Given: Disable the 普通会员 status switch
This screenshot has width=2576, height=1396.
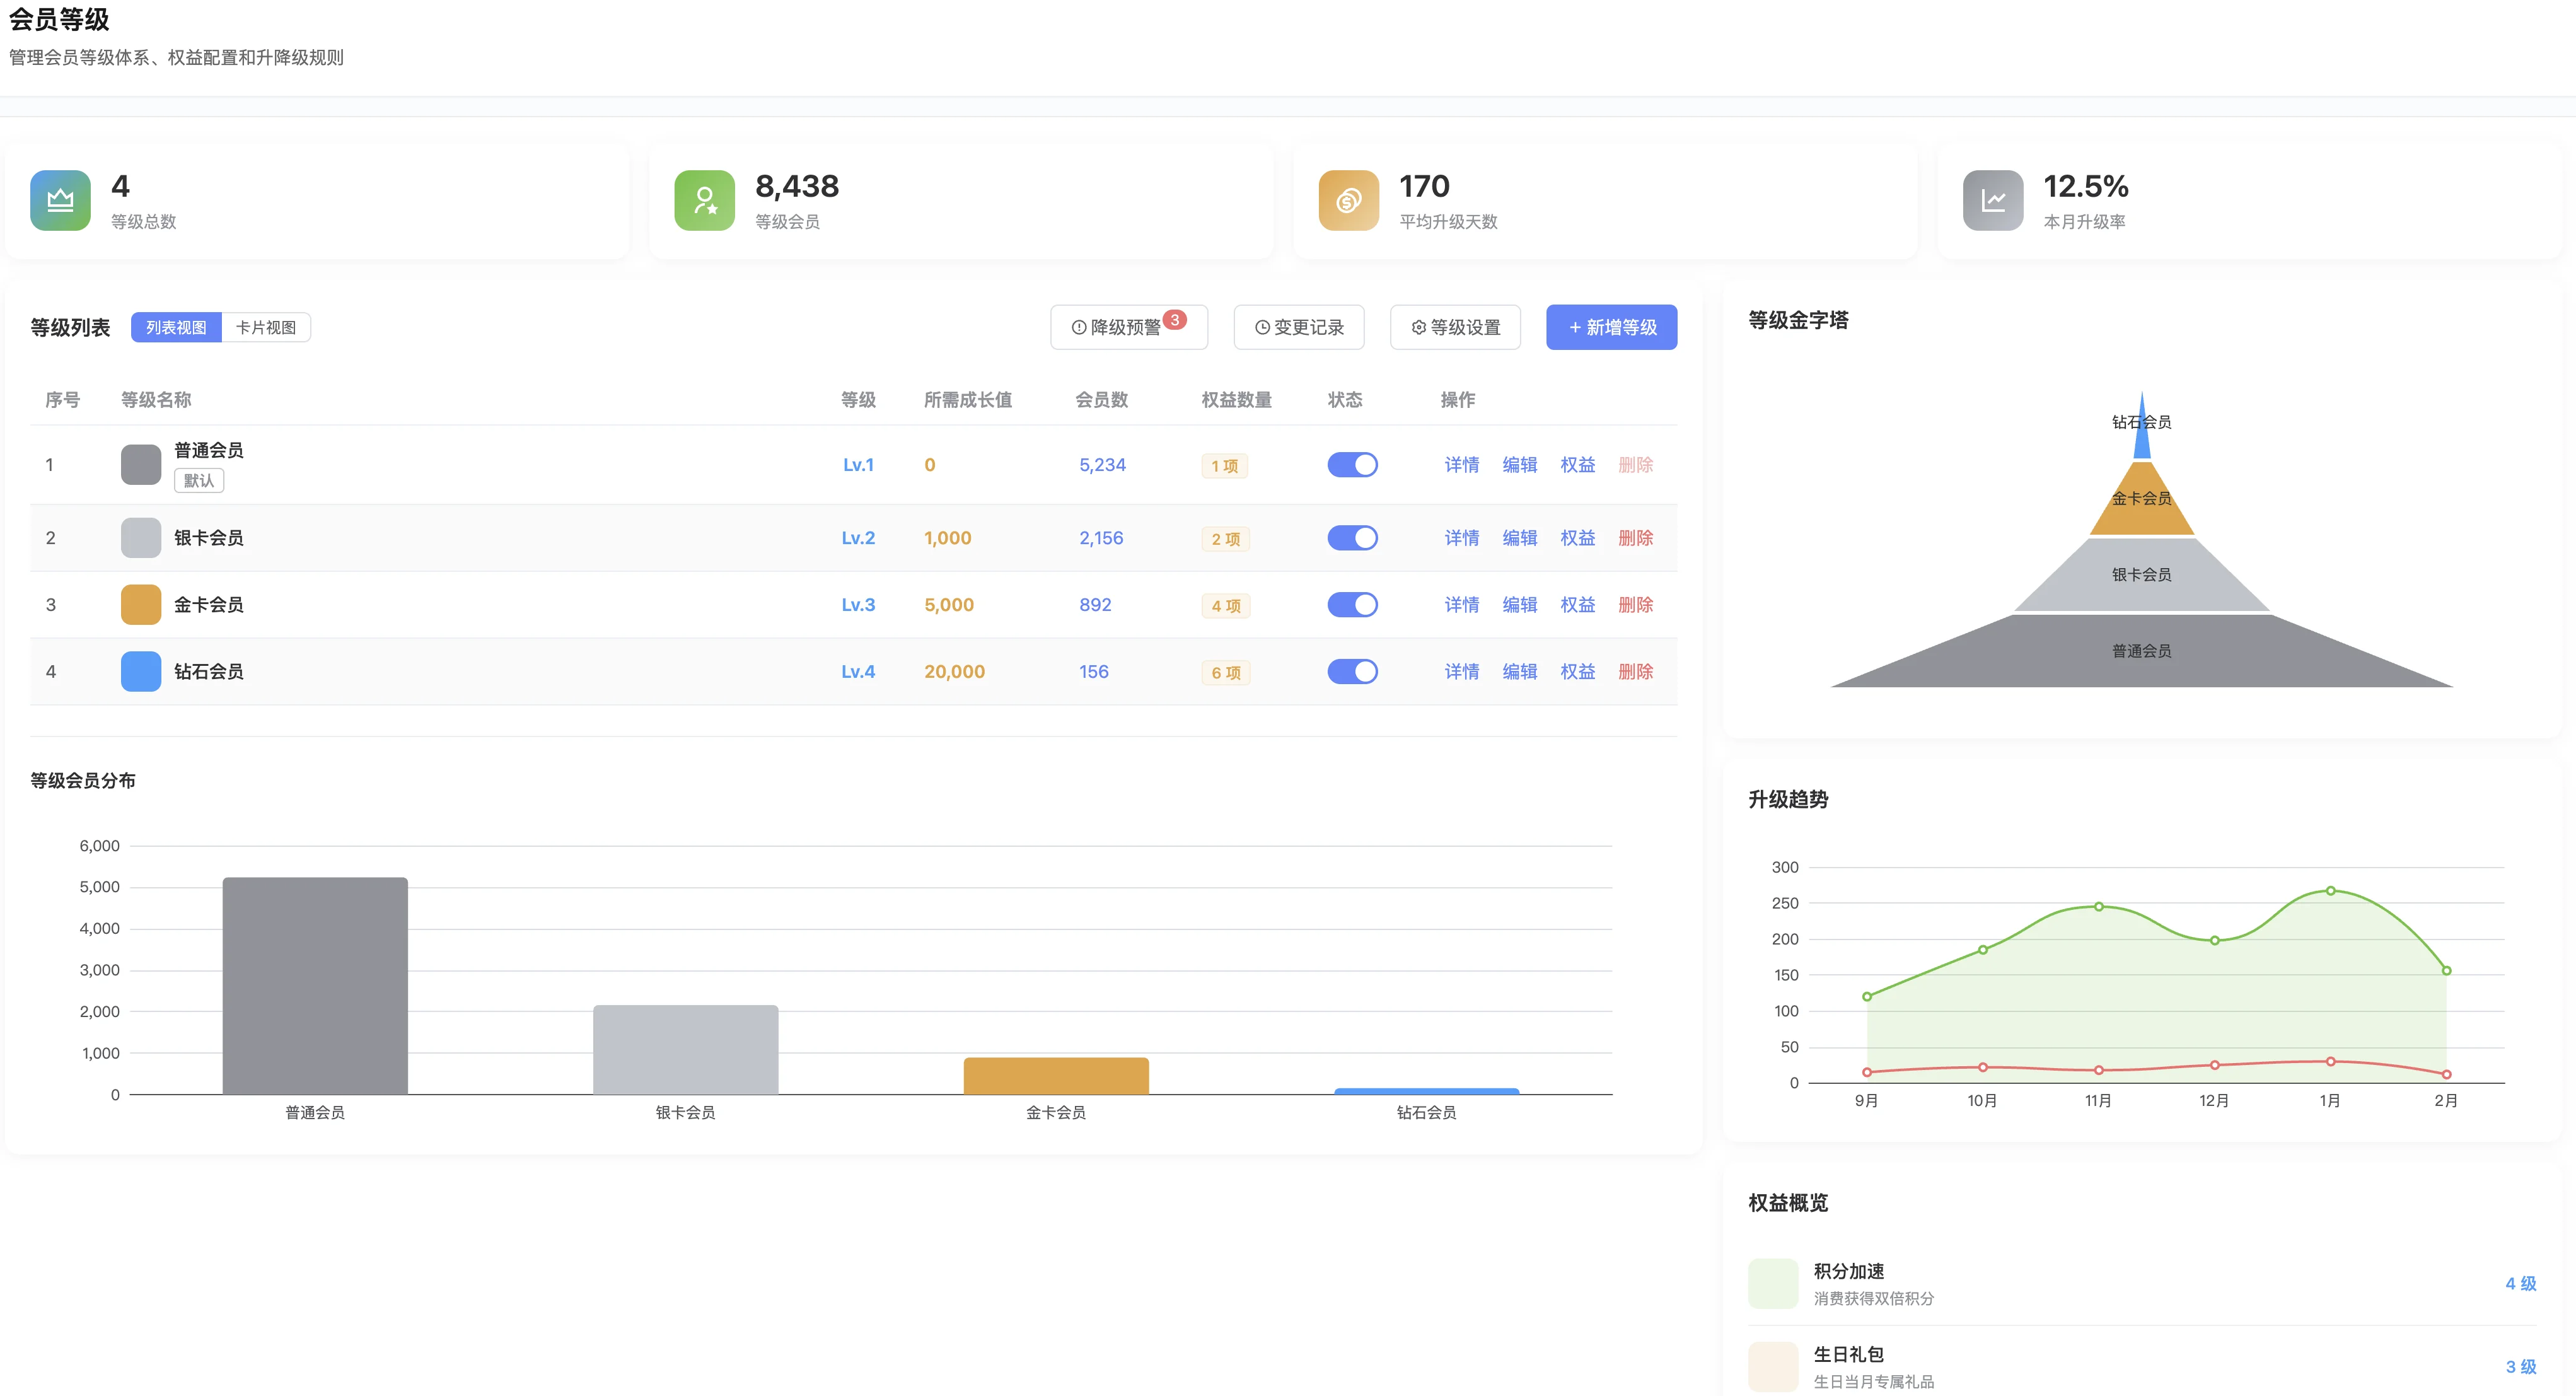Looking at the screenshot, I should [x=1352, y=465].
